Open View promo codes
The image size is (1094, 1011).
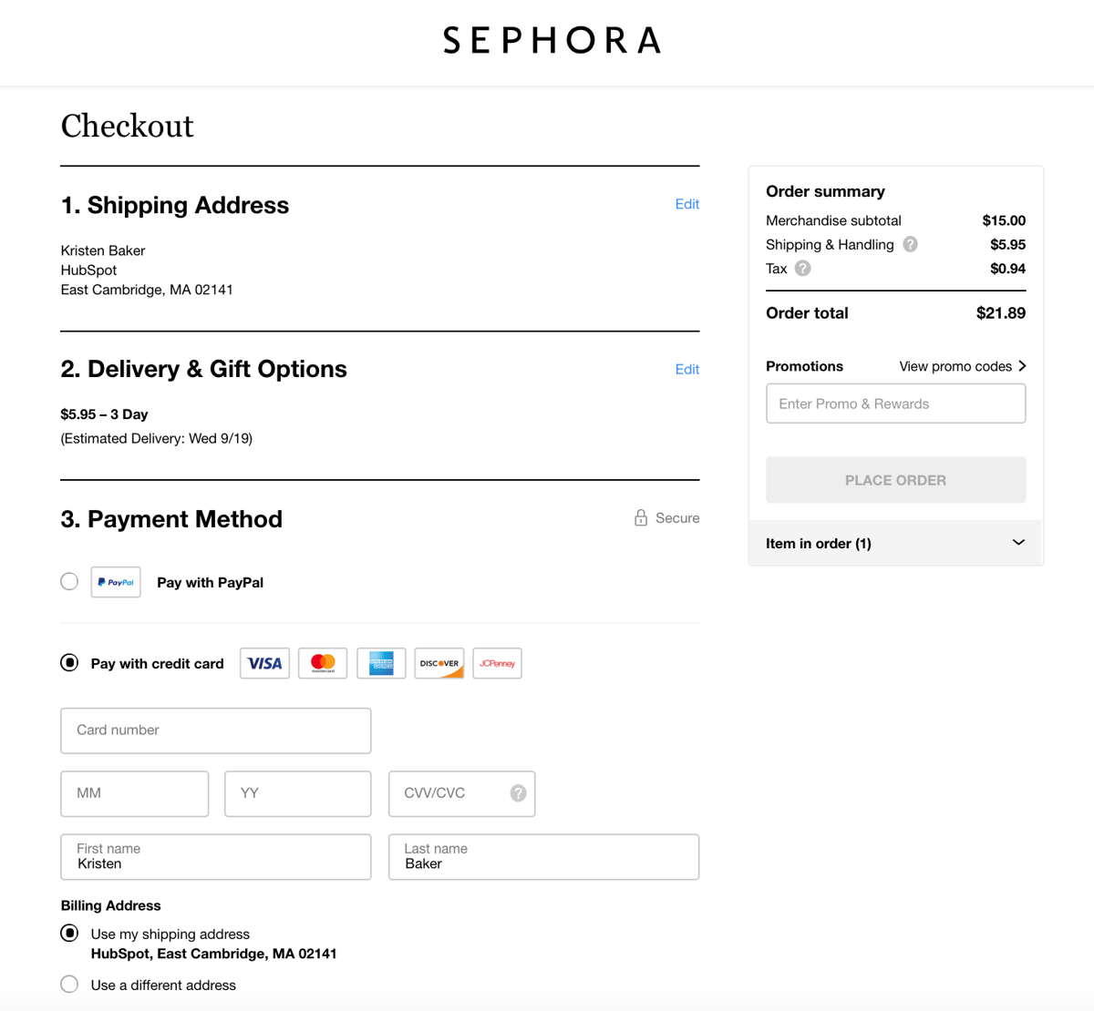tap(955, 366)
